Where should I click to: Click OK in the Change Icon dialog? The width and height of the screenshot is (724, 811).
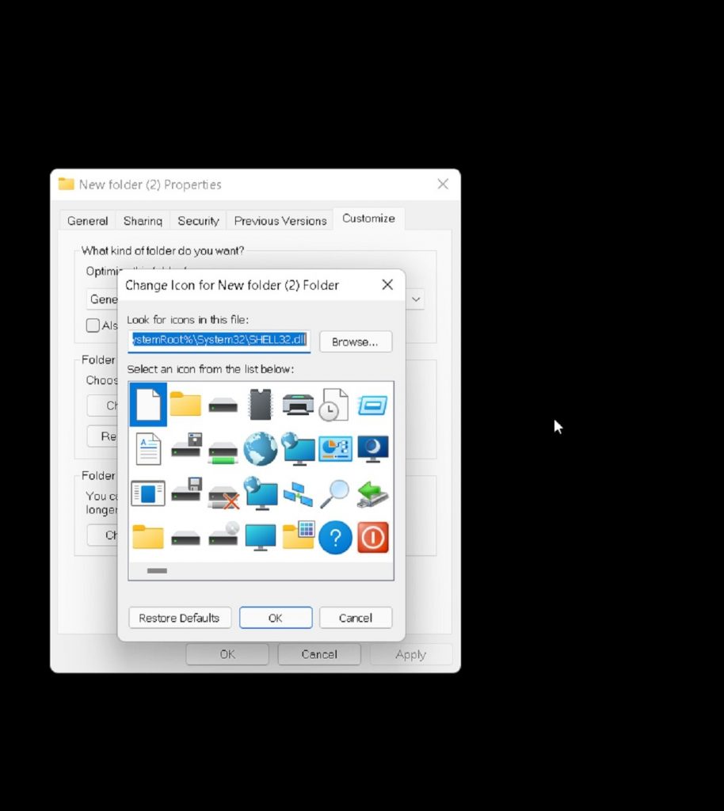(276, 618)
